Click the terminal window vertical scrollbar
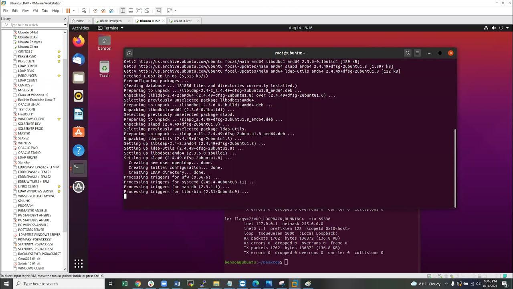 click(x=455, y=167)
